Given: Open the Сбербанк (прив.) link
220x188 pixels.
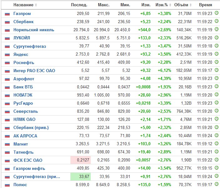Looking at the screenshot, I should (x=31, y=127).
